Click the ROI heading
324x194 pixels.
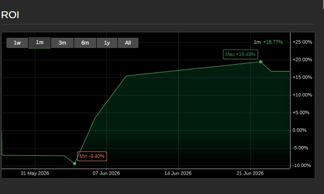coord(10,15)
